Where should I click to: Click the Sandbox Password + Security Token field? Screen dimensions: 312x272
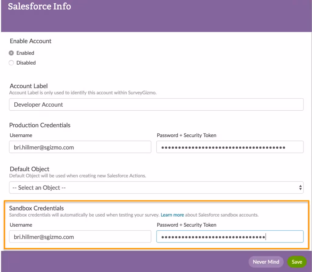[230, 237]
